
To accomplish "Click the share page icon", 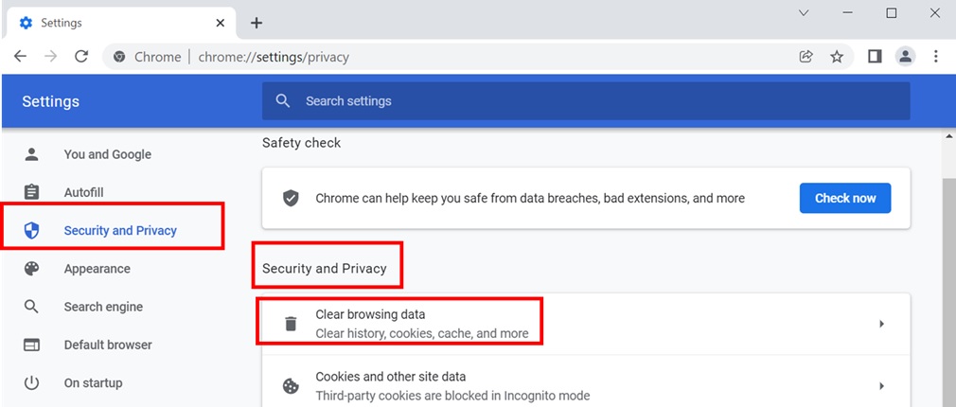I will click(x=806, y=57).
